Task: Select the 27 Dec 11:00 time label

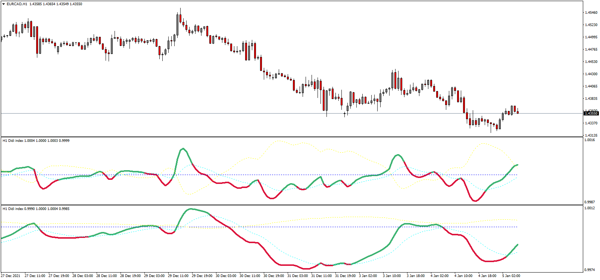Action: click(x=35, y=276)
